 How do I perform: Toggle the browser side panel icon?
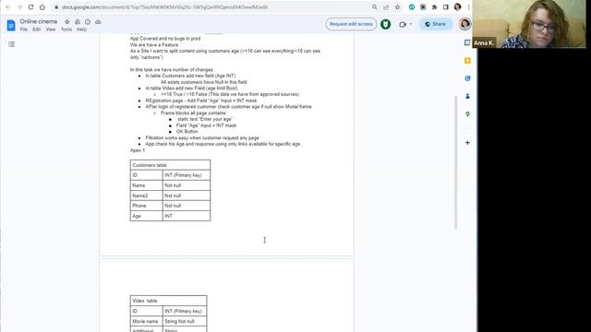coord(445,7)
